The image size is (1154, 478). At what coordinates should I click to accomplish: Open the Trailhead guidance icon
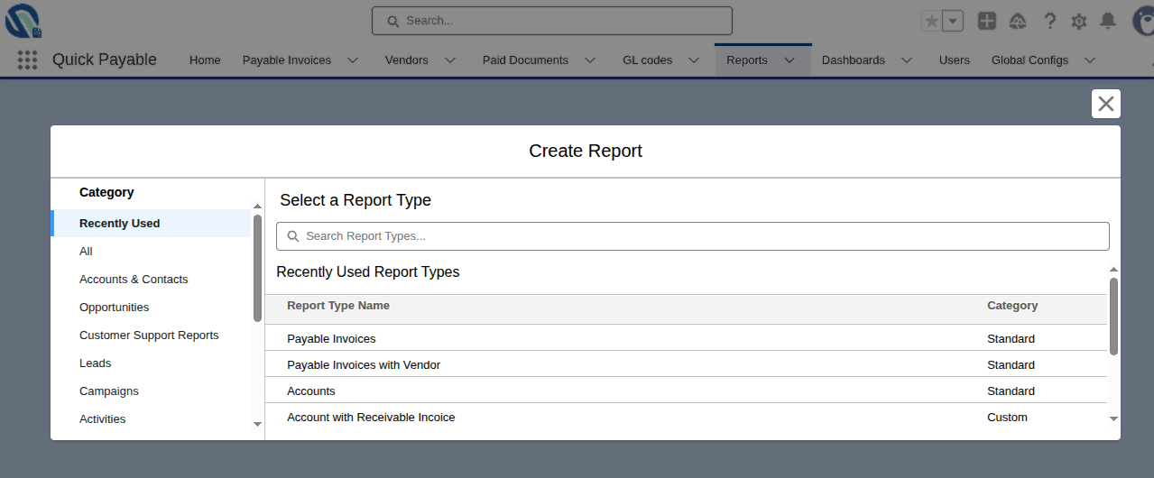(x=1018, y=21)
